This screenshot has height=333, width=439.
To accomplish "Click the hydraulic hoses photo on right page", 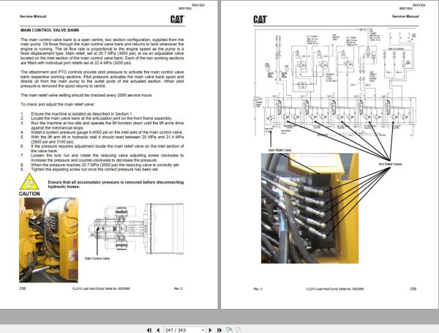I will pyautogui.click(x=309, y=208).
